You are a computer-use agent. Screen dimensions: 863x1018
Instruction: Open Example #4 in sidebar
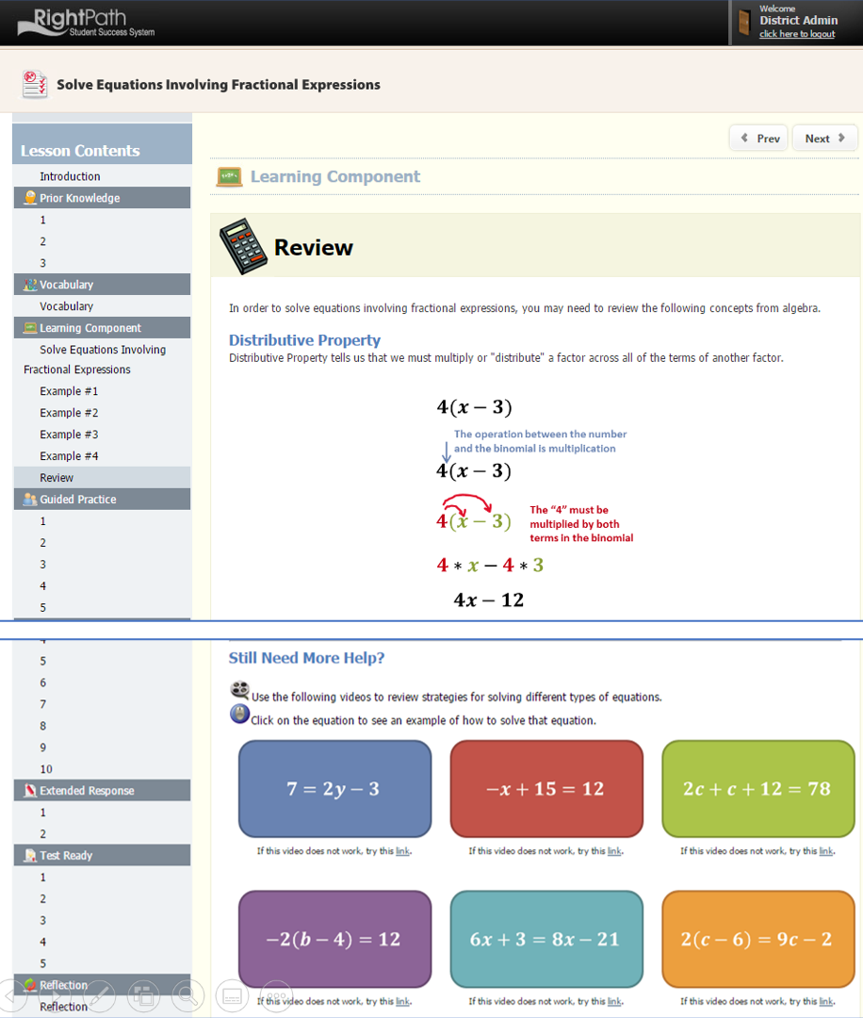point(69,456)
